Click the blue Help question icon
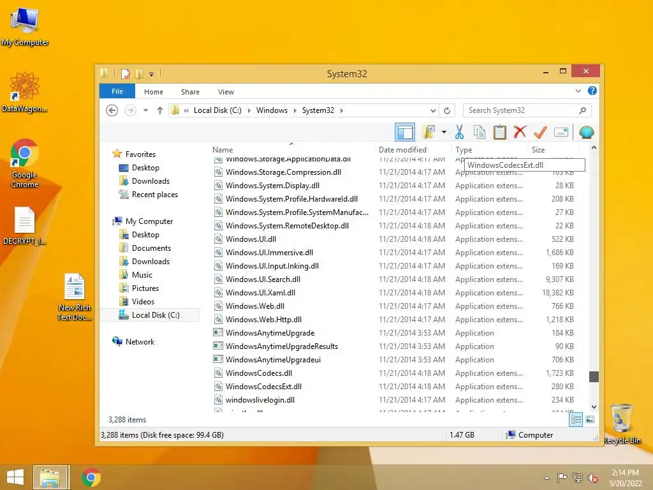 tap(592, 91)
